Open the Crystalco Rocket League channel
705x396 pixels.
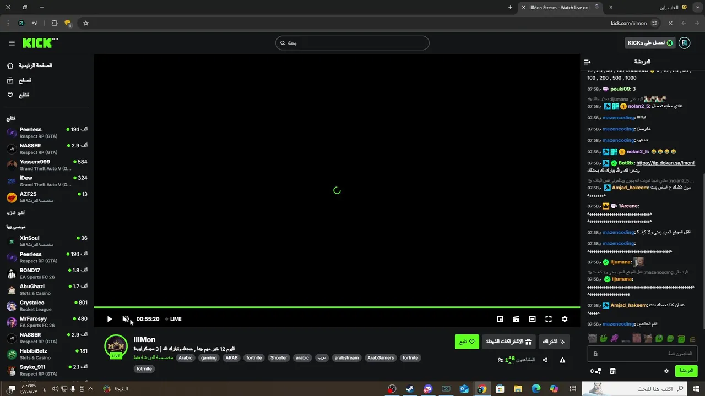pos(47,305)
